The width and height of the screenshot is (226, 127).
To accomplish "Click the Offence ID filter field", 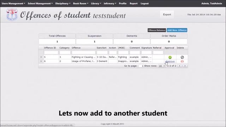I will [x=51, y=53].
